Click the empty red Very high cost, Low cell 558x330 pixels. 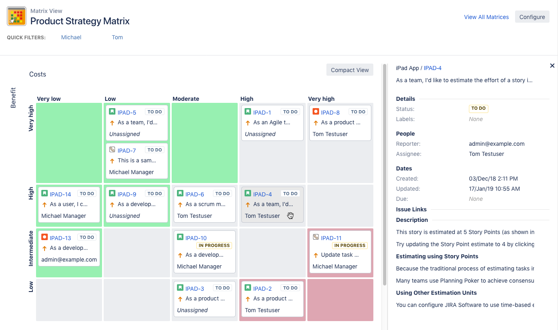pos(340,300)
